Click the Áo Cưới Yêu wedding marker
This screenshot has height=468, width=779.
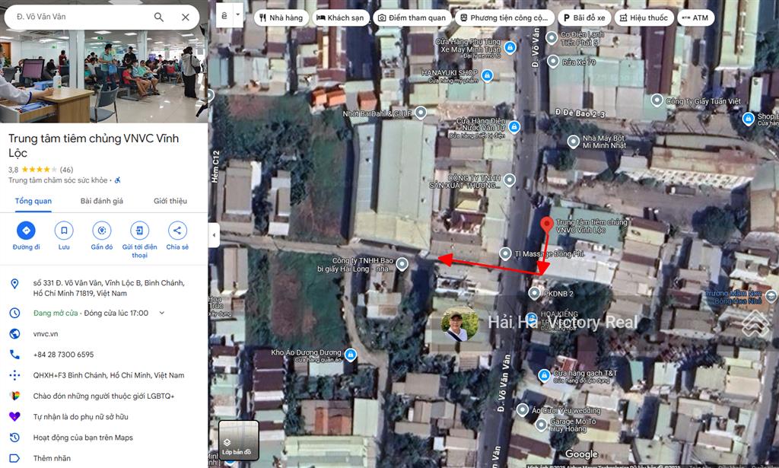point(522,410)
